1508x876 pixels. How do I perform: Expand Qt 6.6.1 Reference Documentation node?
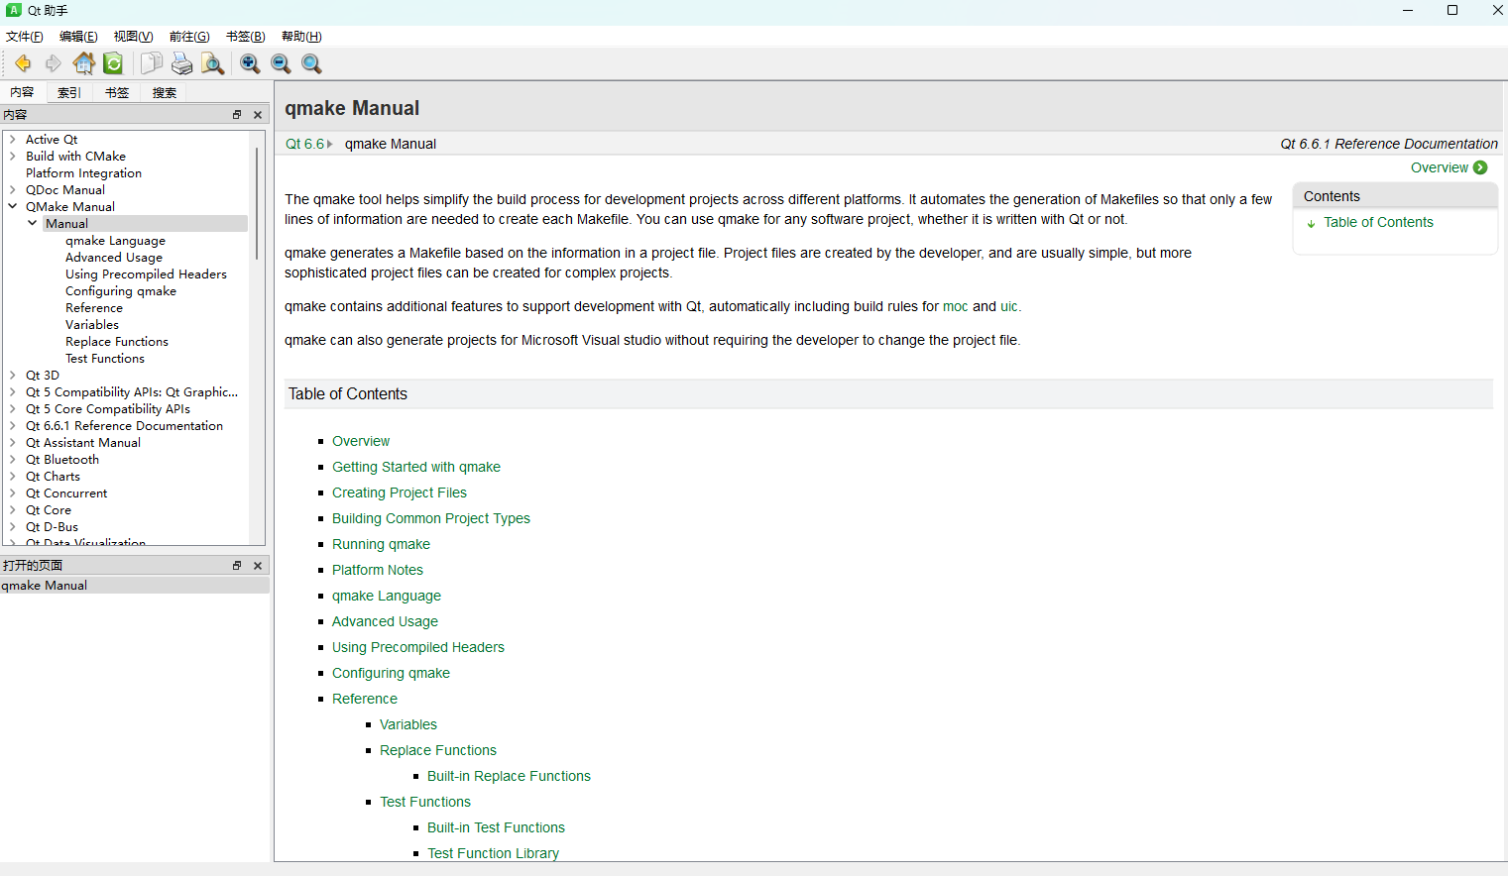click(x=13, y=426)
